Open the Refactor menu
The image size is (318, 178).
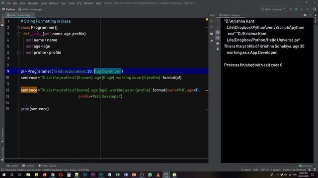tap(54, 3)
